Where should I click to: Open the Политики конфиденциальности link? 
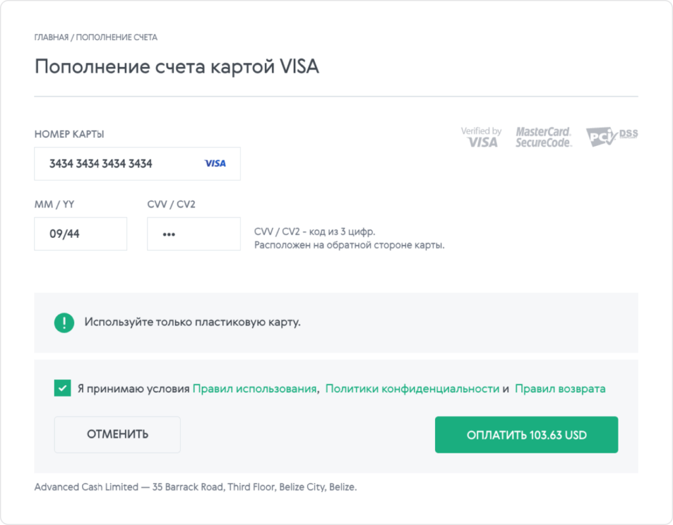[x=412, y=388]
